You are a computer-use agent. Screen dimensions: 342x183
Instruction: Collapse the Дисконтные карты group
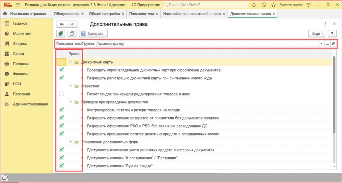(70, 62)
